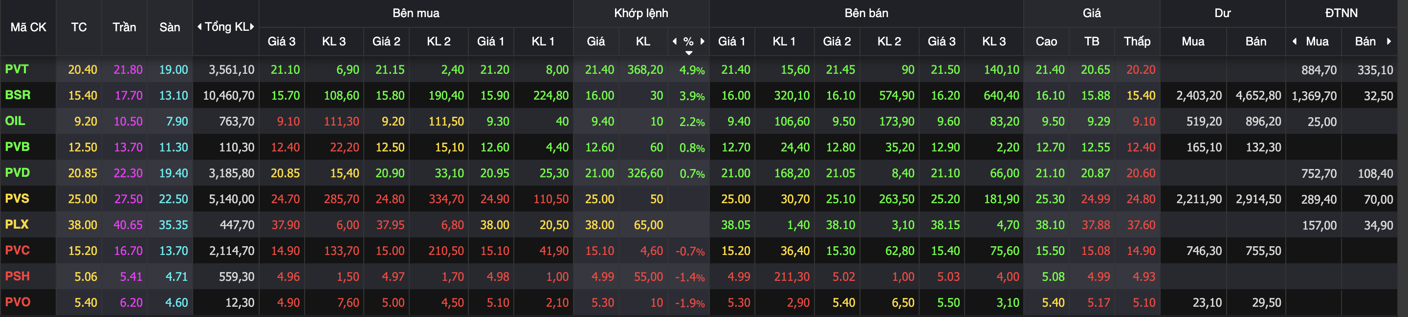Screen dimensions: 1408x317
Task: Select the PVD ticker row
Action: click(x=18, y=173)
